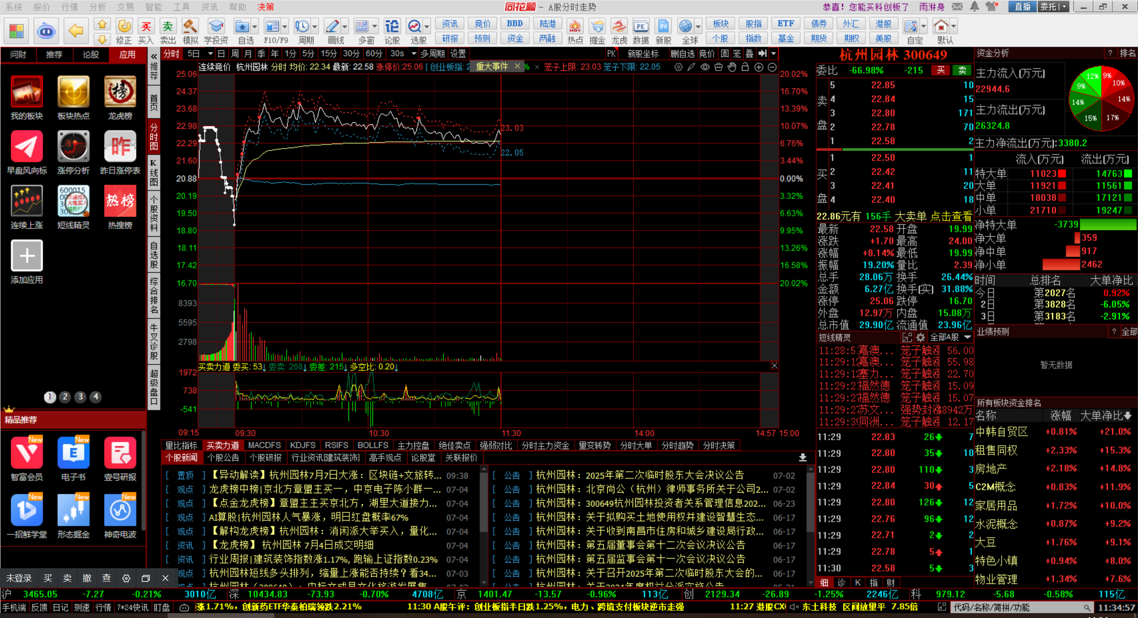Open chart settings gear above chart
This screenshot has width=1138, height=618.
pyautogui.click(x=678, y=67)
